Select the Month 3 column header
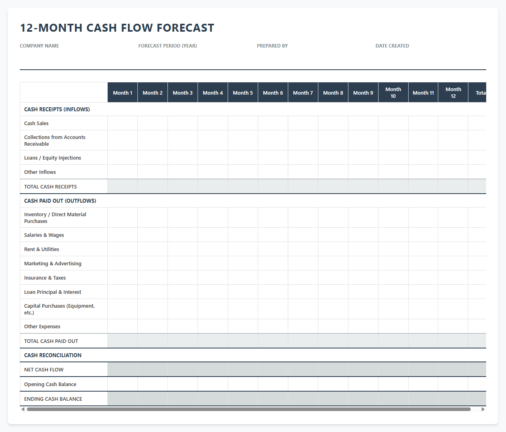 point(183,92)
